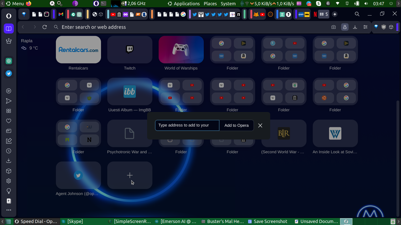Click the 03:47 clock

pos(378,3)
